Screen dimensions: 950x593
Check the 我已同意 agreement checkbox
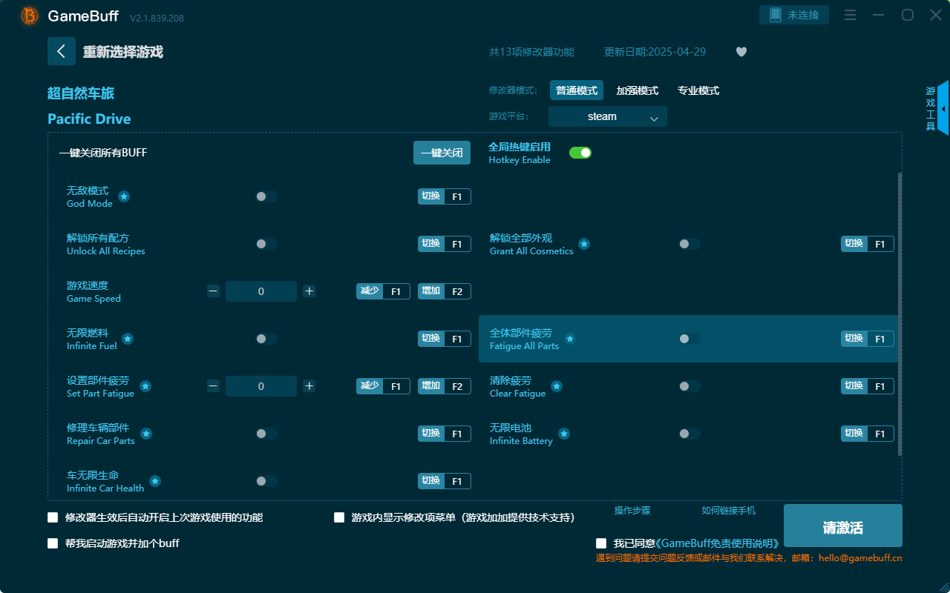[600, 543]
